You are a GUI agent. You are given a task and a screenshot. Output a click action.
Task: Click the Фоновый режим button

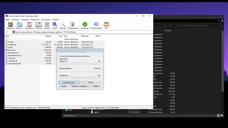tap(69, 82)
